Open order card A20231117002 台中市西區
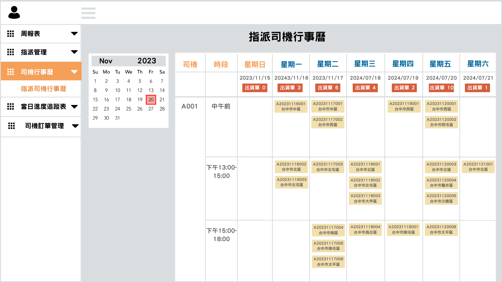502x282 pixels. click(328, 122)
